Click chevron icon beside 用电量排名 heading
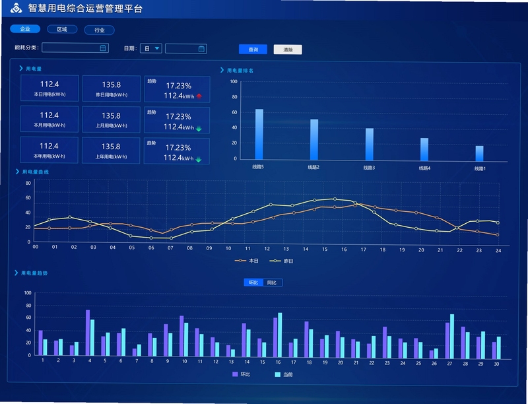 (x=222, y=70)
